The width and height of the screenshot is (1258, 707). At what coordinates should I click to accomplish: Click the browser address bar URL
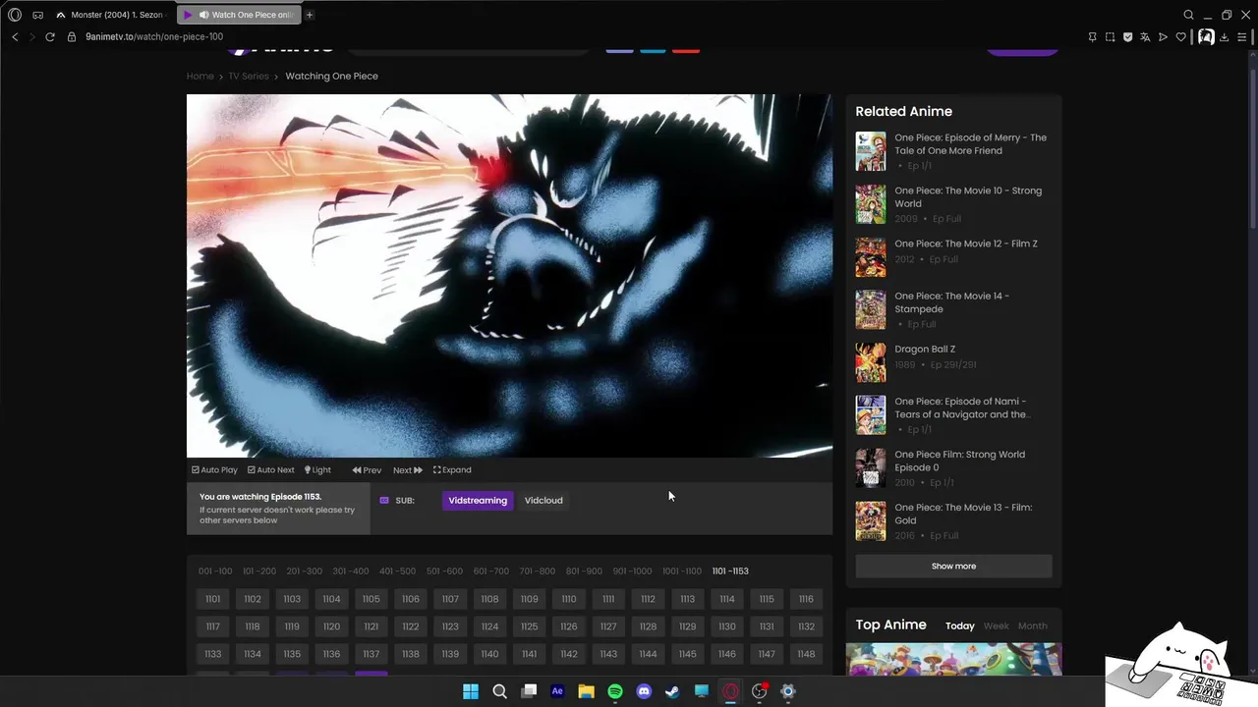154,36
